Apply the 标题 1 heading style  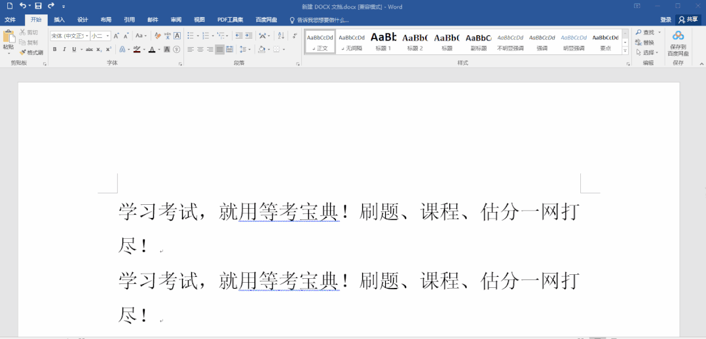[x=384, y=41]
